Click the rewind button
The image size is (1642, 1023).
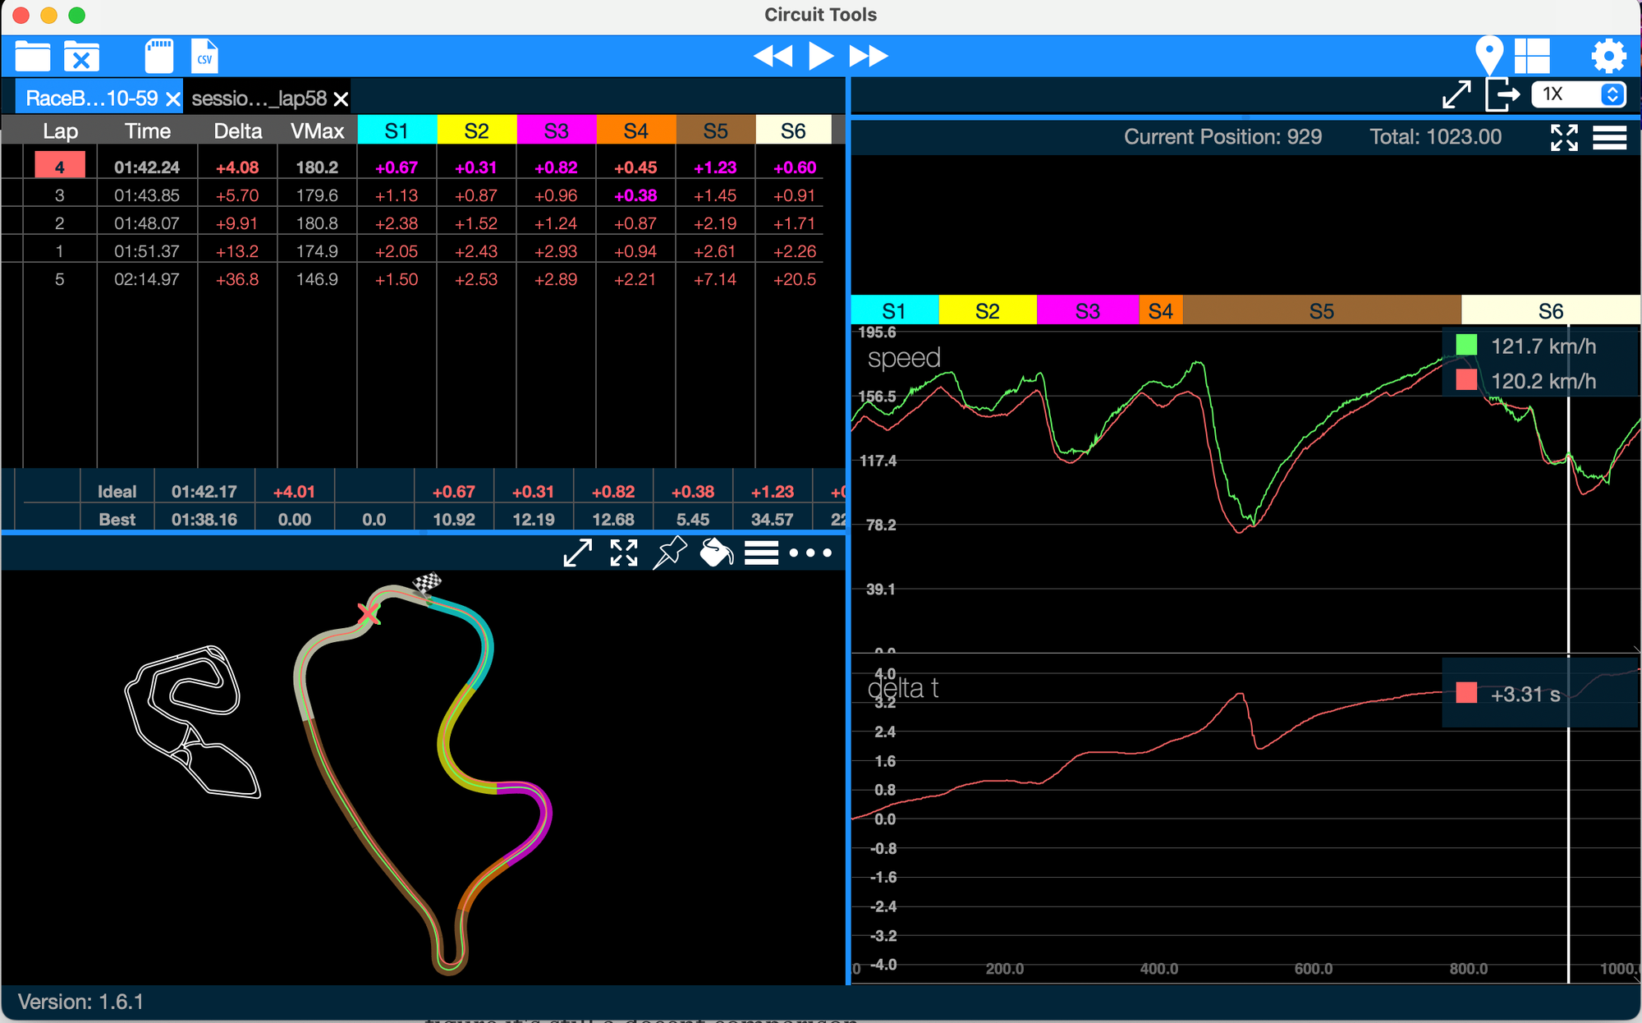(x=773, y=56)
